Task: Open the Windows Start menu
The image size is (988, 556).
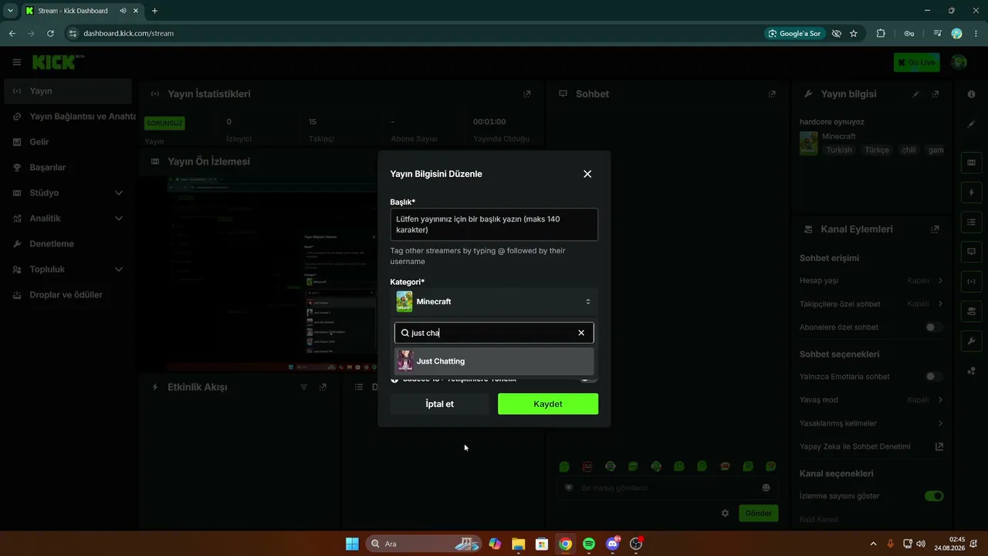Action: point(352,544)
